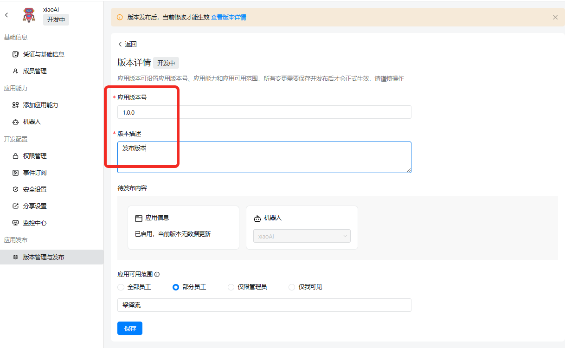This screenshot has height=348, width=565.
Task: Open the xiaoAI robot dropdown
Action: point(302,236)
